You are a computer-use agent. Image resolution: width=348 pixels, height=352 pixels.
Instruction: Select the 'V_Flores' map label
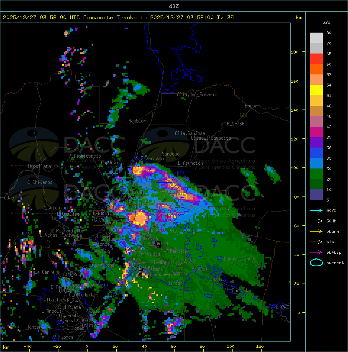pyautogui.click(x=63, y=337)
